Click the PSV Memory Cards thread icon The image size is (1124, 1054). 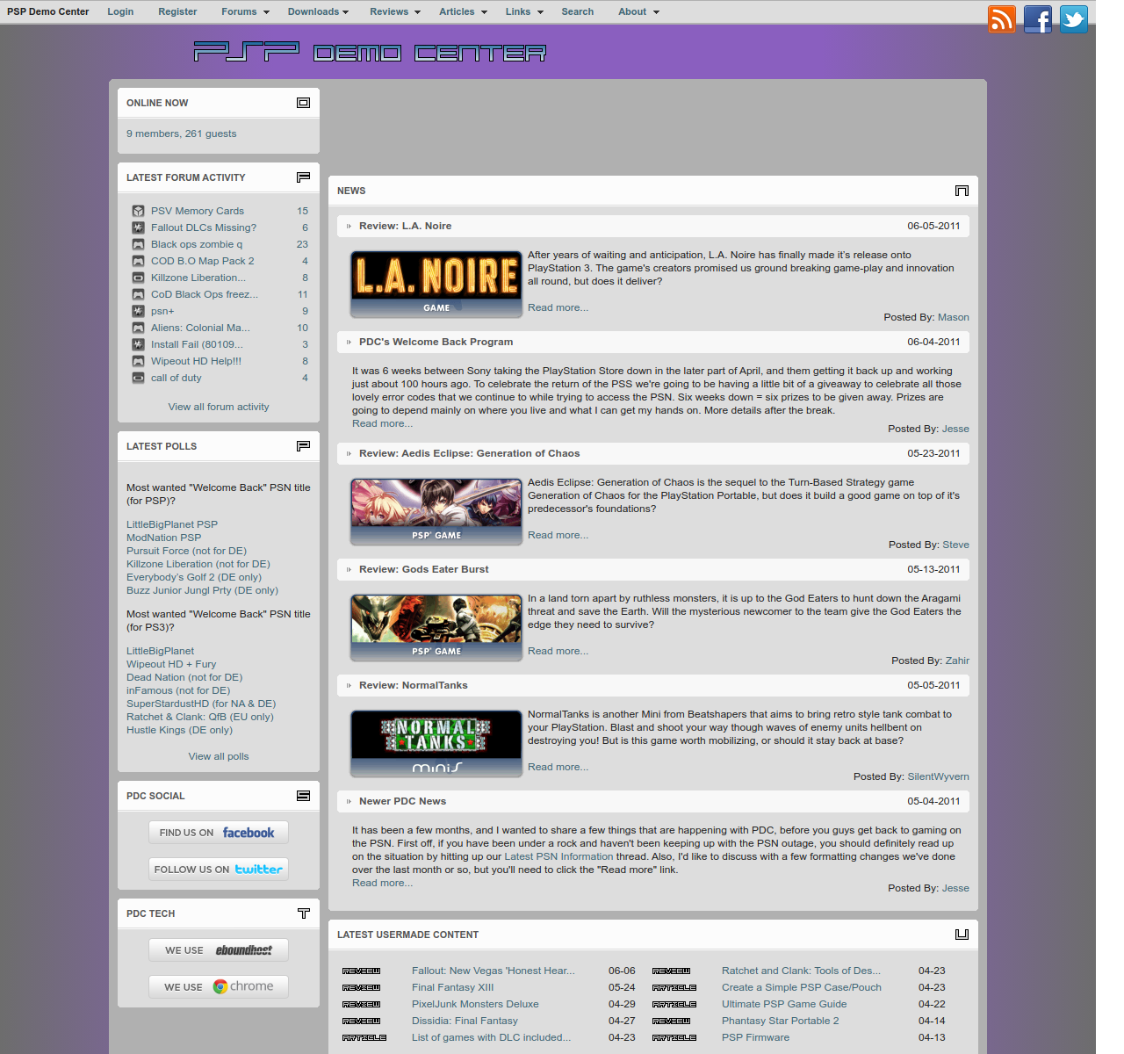138,211
